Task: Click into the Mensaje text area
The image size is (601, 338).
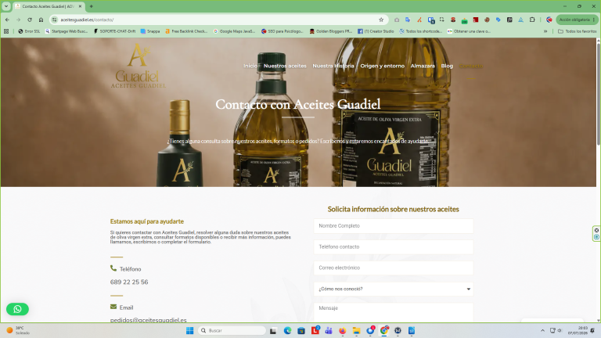Action: (394, 312)
